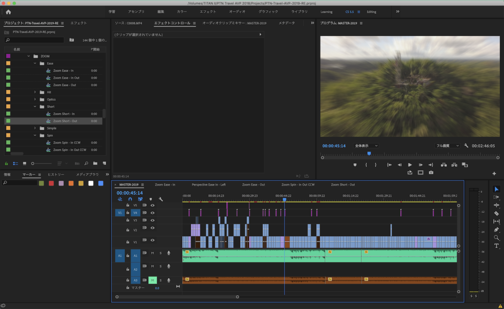504x309 pixels.
Task: Select the Zoom Spin - In CCW item
Action: click(x=66, y=143)
